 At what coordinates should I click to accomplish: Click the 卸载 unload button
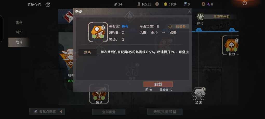(158, 85)
